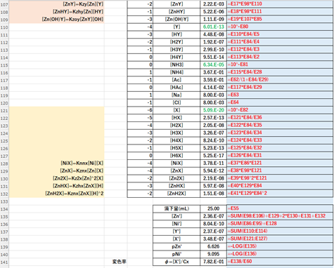Viewport: 334px width, 268px height.
Task: Select the [H4Y] label cell
Action: click(176, 57)
